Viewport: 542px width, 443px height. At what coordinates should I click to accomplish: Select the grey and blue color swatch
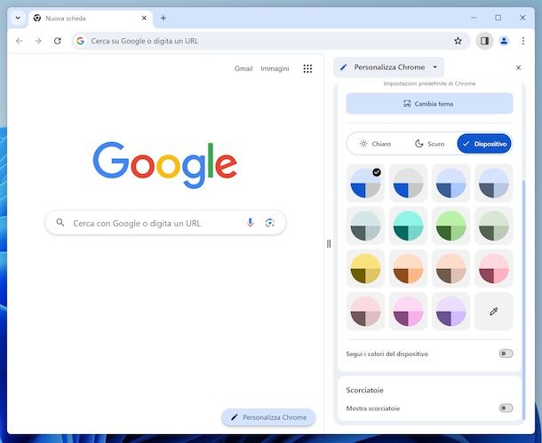pos(408,183)
